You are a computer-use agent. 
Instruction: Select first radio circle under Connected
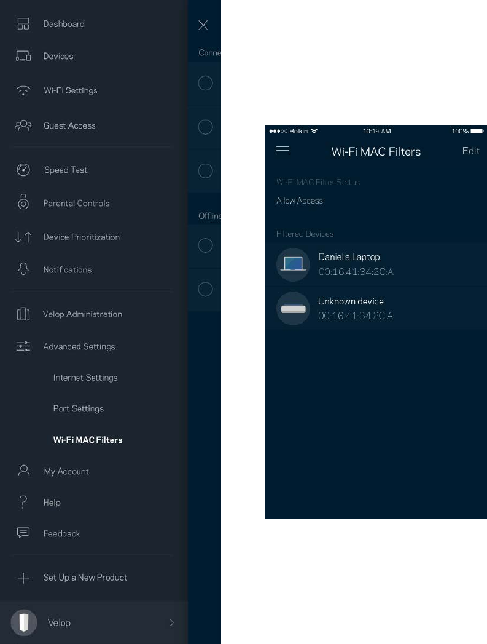pos(205,83)
